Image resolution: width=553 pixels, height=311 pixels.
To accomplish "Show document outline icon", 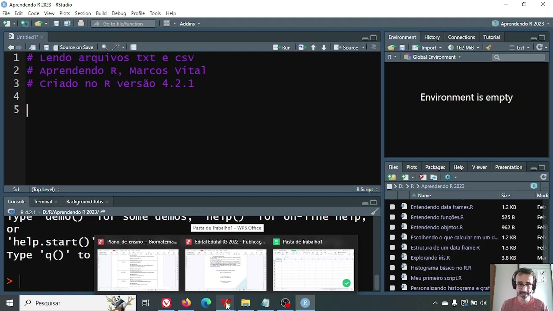I will [x=374, y=48].
